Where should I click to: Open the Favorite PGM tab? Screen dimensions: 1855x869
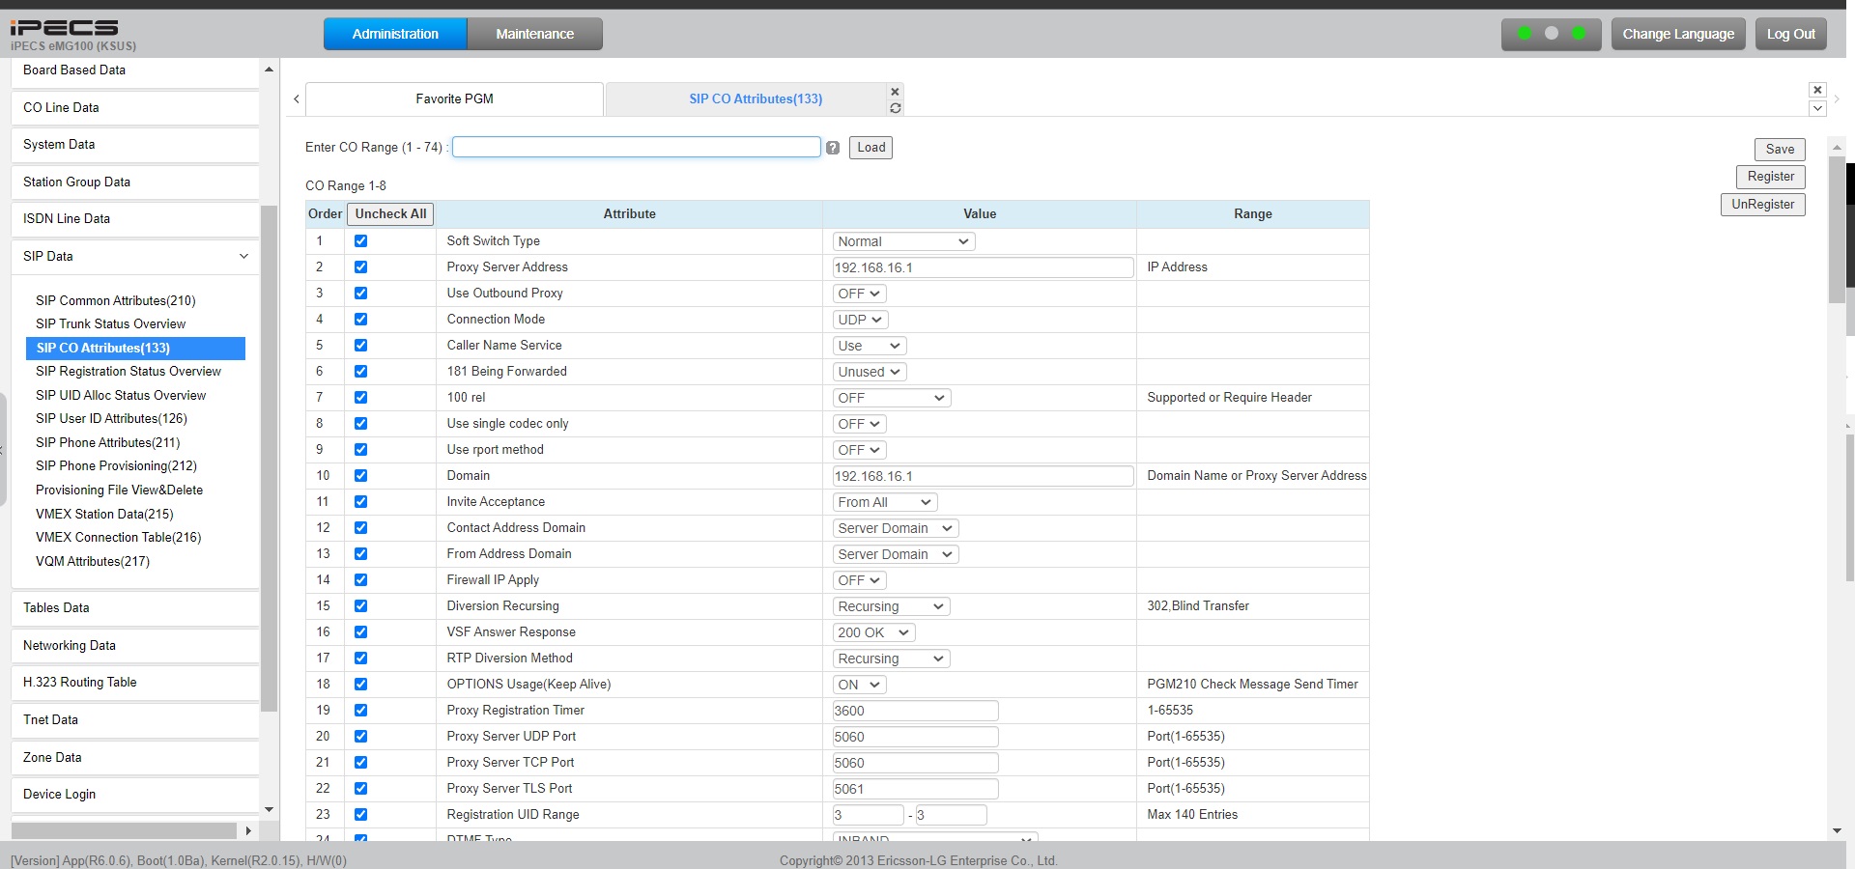[x=454, y=99]
